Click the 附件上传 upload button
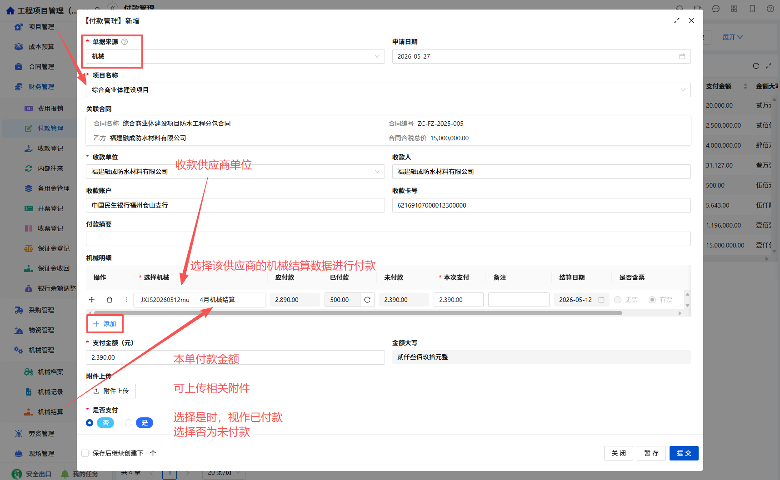 tap(111, 391)
